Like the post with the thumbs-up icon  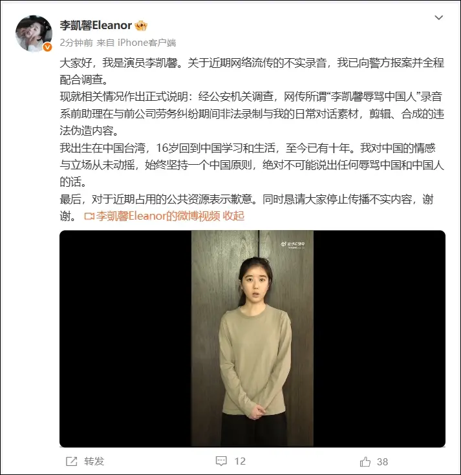pos(365,461)
